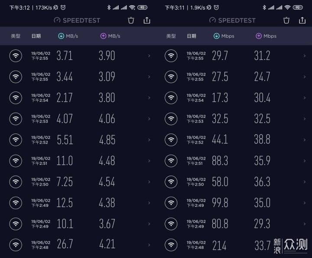Screen dimensions: 312x258
Task: Tap share icon in right Speedtest panel
Action: point(302,20)
